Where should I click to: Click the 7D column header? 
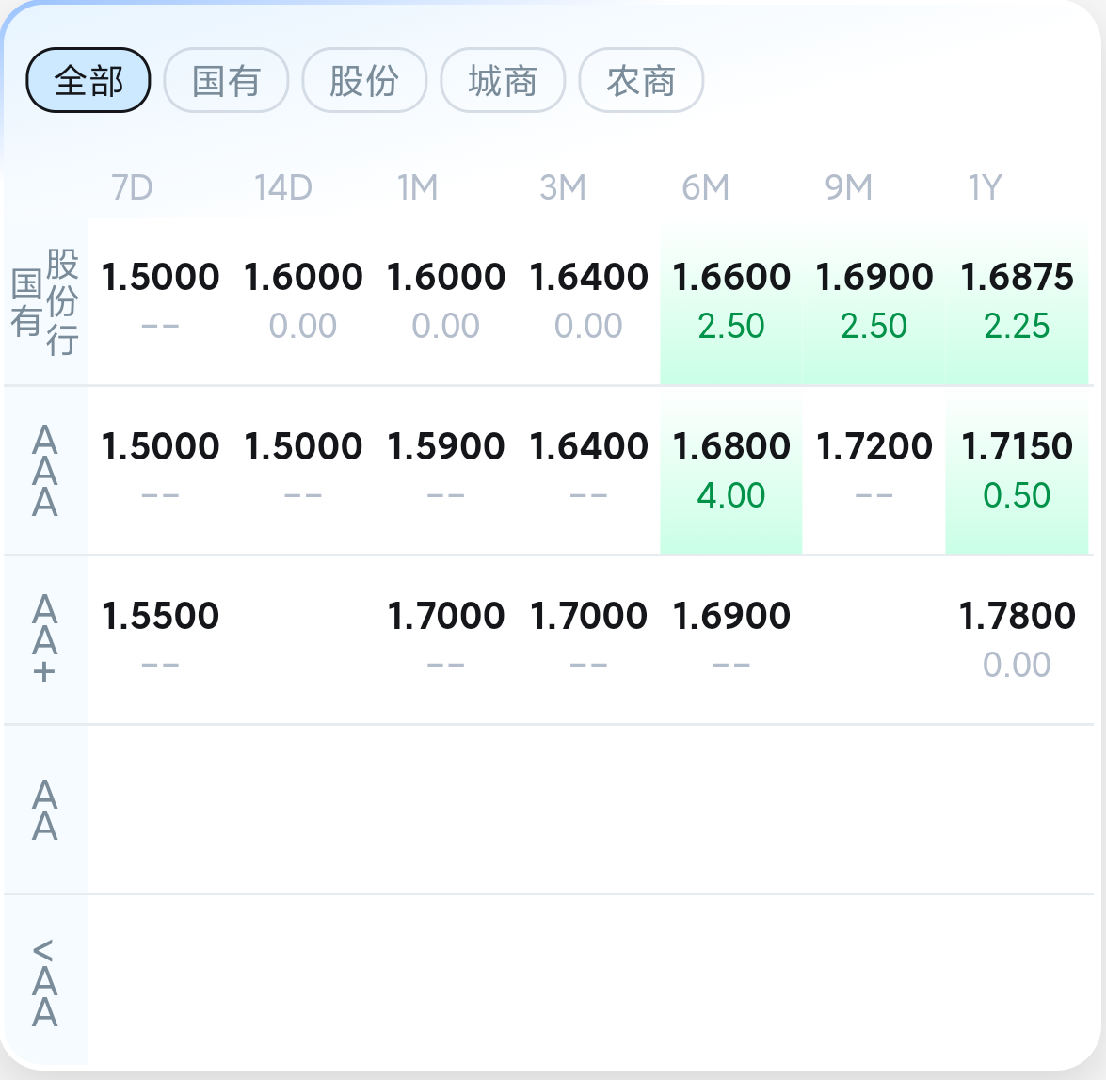(x=132, y=188)
